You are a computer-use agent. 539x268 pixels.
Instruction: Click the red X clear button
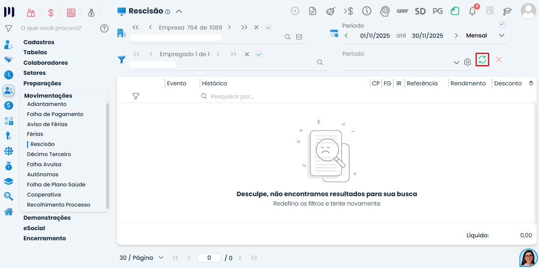tap(499, 60)
